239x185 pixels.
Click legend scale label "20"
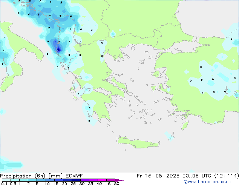[64, 183]
